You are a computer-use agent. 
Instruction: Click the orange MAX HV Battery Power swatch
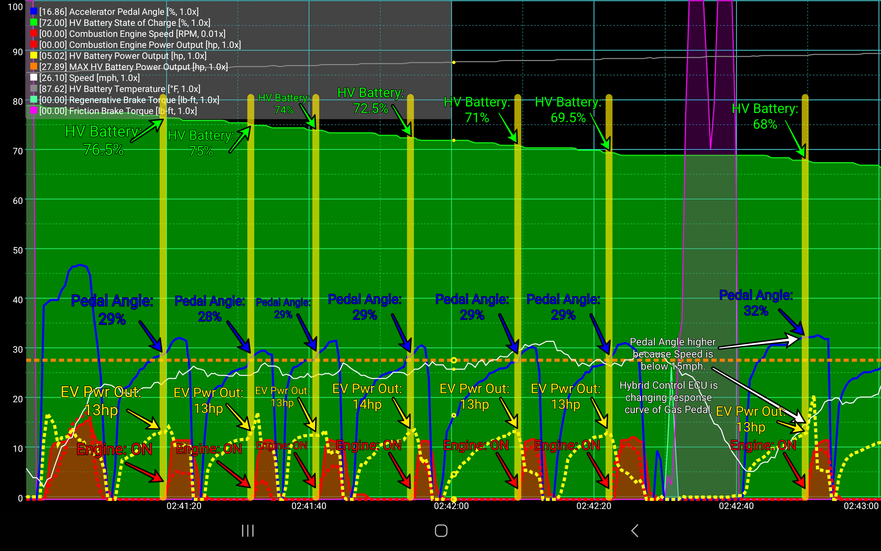[33, 67]
